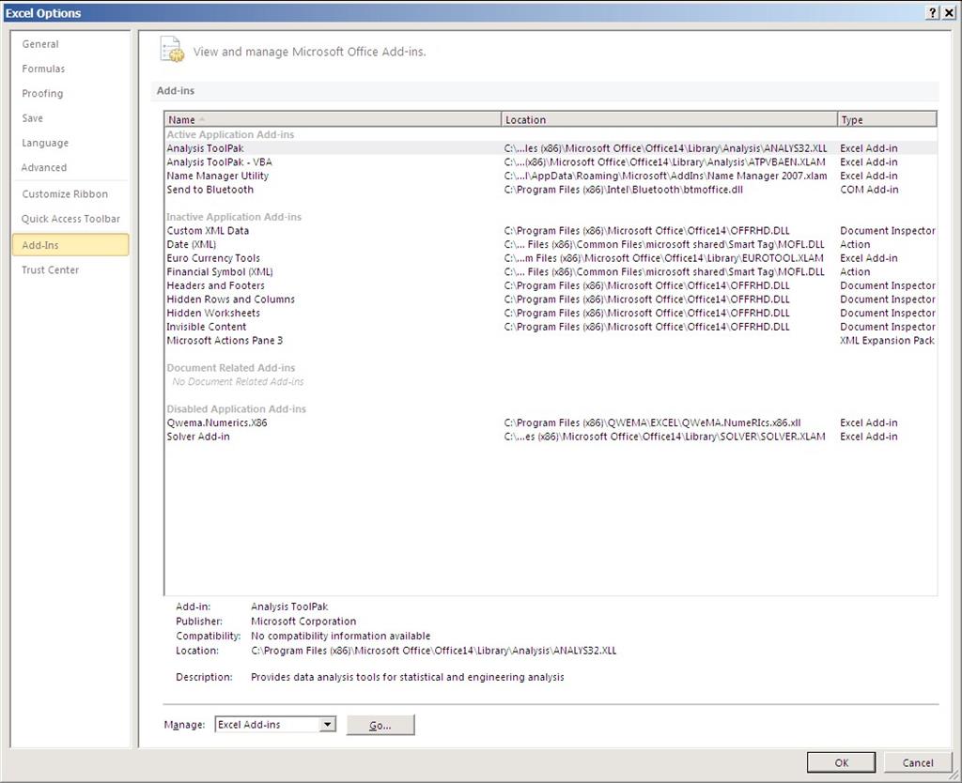The width and height of the screenshot is (962, 783).
Task: Click the XML Expansion Pack type cell
Action: click(x=887, y=340)
